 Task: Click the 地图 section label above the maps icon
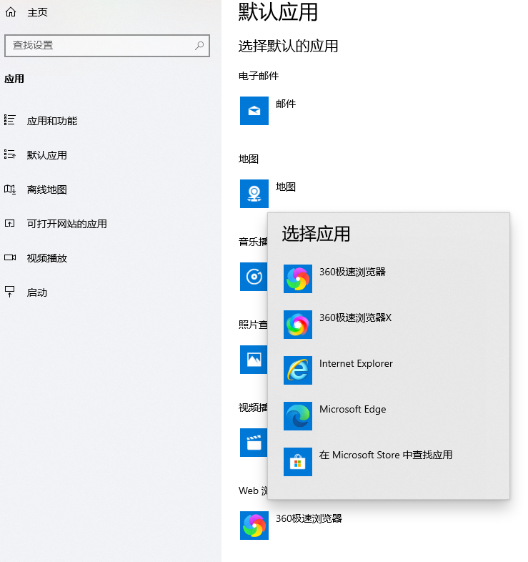(x=248, y=159)
